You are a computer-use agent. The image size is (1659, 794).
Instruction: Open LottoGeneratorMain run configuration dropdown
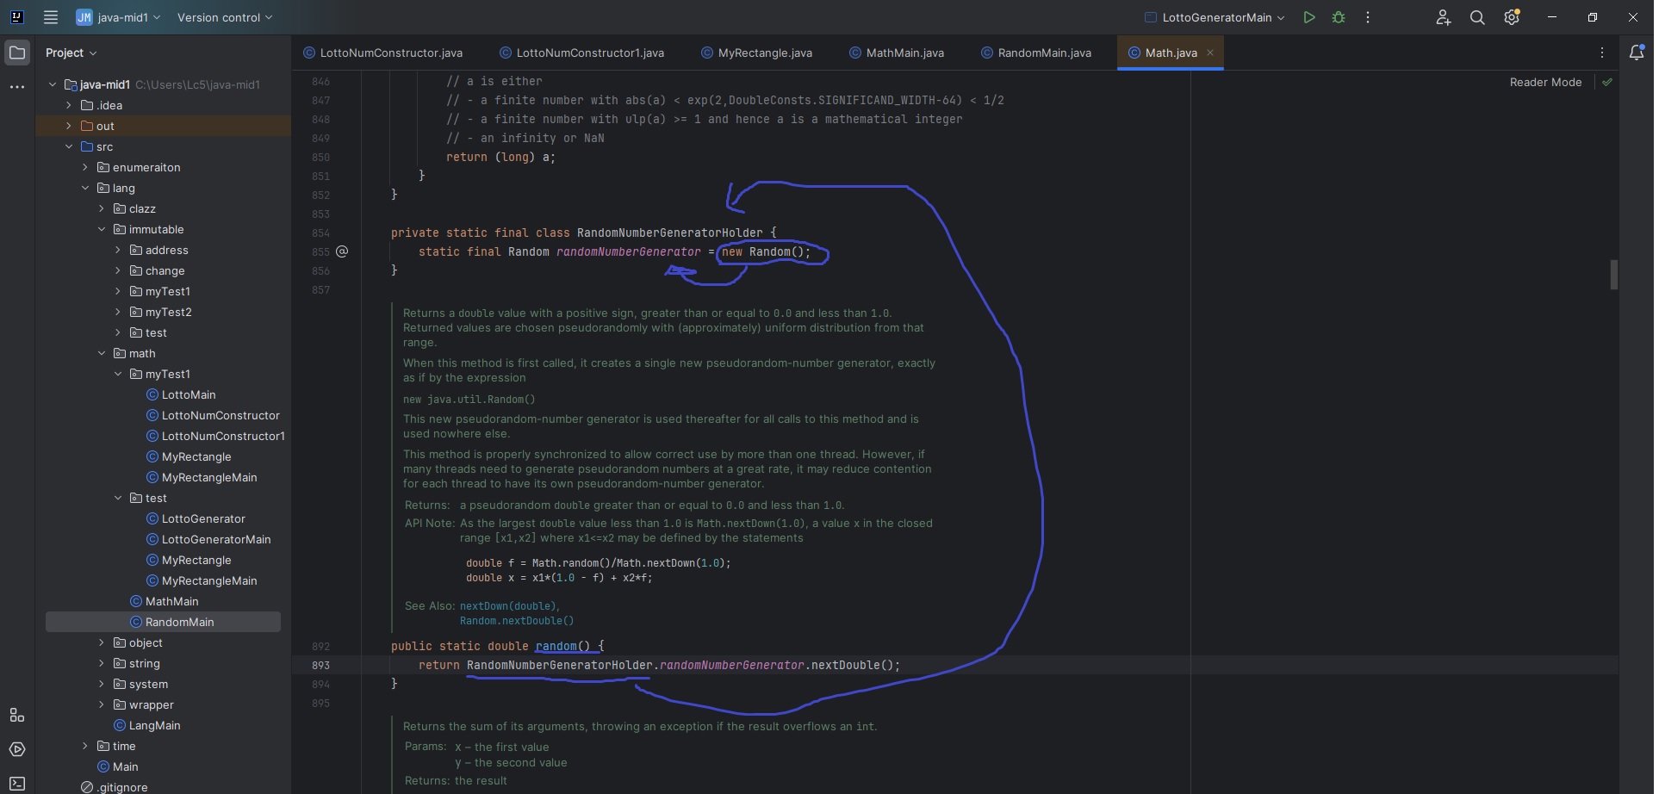pos(1215,17)
